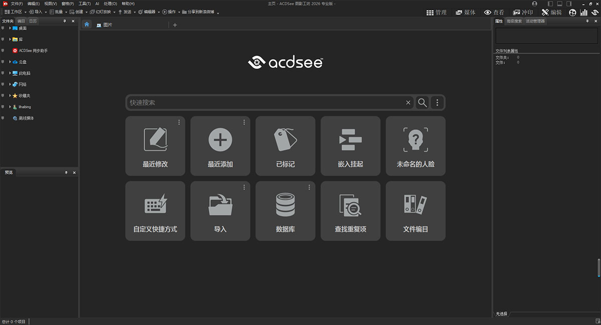Run the search with the magnifier icon
Image resolution: width=601 pixels, height=325 pixels.
click(422, 102)
